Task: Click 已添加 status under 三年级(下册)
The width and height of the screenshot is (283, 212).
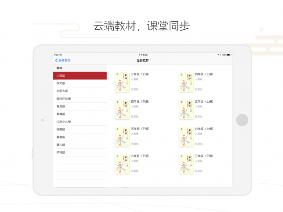Action: [199, 171]
